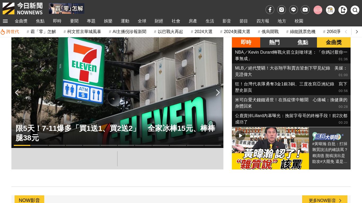Read the Kevin Durant 轉戰火箭 headline
The width and height of the screenshot is (362, 203).
click(291, 56)
